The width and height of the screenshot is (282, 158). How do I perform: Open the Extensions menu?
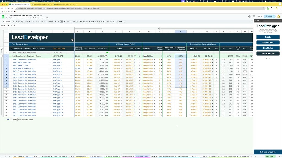41,18
